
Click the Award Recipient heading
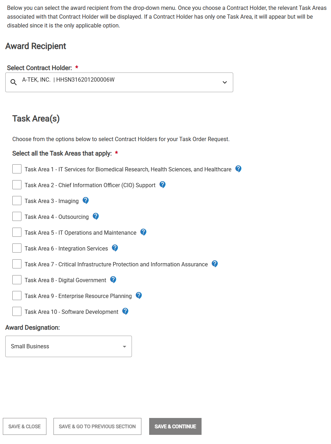point(35,46)
